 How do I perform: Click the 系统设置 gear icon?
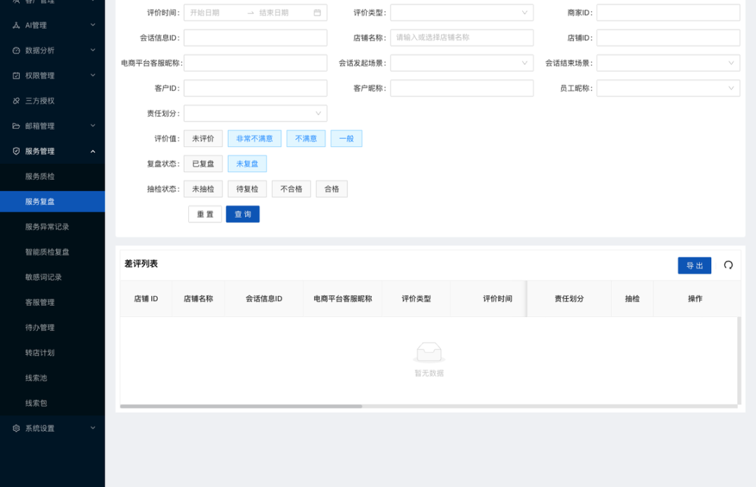click(x=16, y=428)
